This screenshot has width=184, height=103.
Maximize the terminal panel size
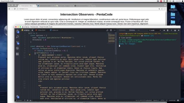click(175, 30)
